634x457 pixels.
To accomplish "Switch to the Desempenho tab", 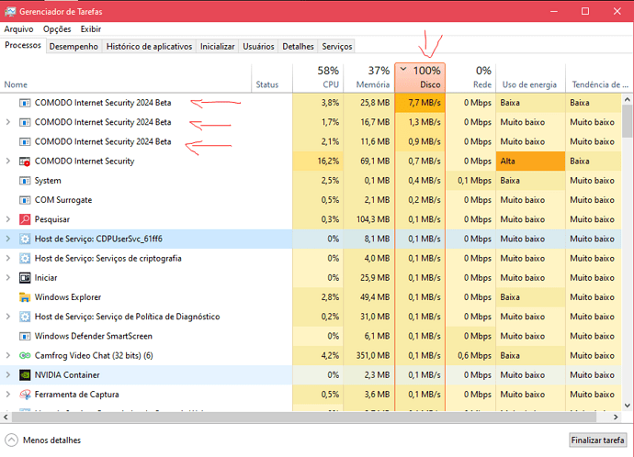I will 74,46.
